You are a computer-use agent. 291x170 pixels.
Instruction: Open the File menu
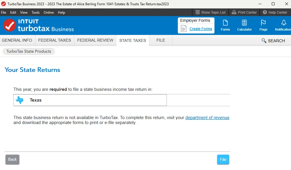(4, 13)
